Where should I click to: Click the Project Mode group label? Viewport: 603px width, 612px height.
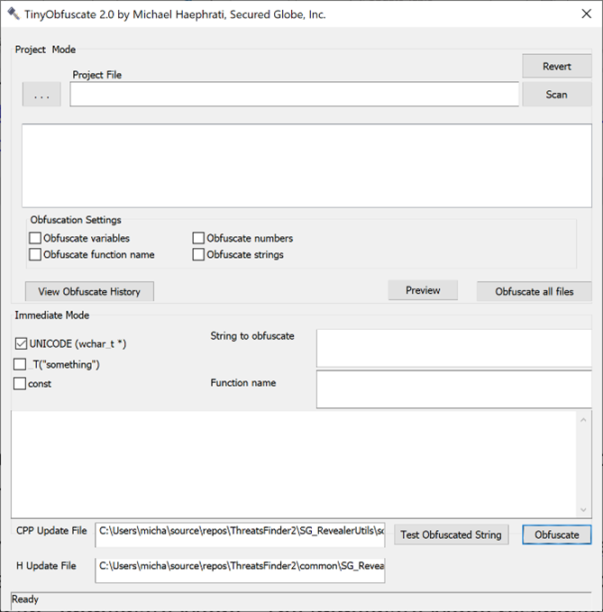(45, 50)
